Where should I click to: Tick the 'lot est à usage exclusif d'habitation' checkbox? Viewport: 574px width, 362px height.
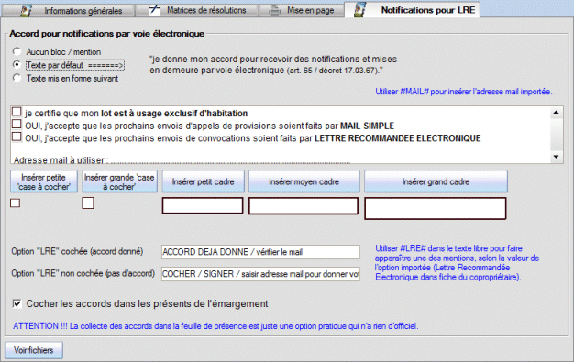coord(17,111)
